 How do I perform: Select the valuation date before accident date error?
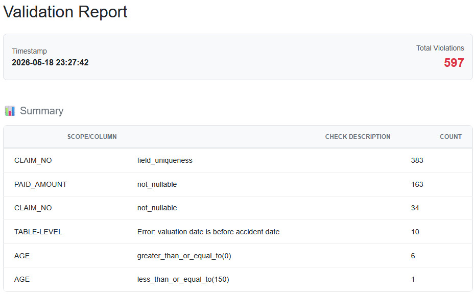208,232
